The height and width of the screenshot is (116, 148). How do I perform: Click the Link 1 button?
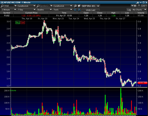click(x=144, y=6)
